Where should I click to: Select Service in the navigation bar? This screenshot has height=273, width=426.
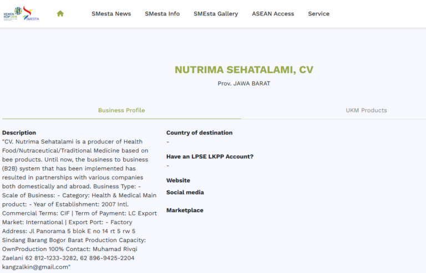point(318,14)
